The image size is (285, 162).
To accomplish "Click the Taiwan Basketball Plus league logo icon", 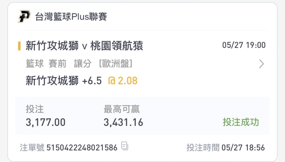I will pyautogui.click(x=24, y=16).
